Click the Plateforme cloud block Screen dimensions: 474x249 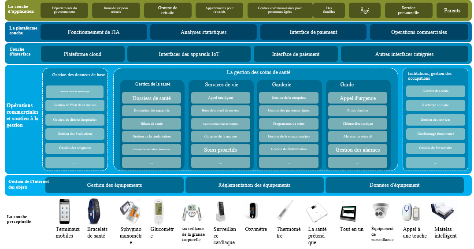82,54
